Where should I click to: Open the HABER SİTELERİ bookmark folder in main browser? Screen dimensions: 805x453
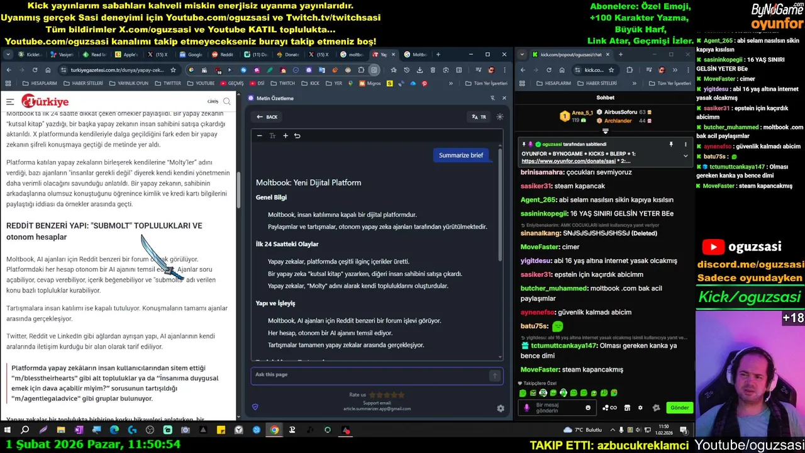point(82,83)
